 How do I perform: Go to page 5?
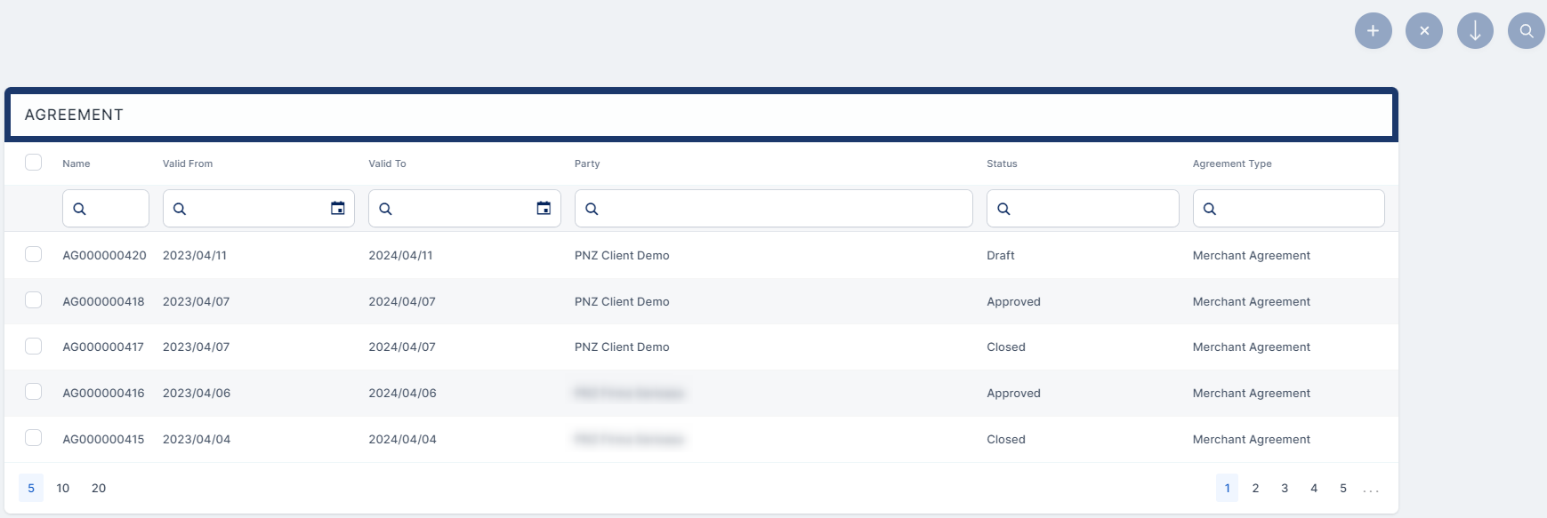[1343, 488]
